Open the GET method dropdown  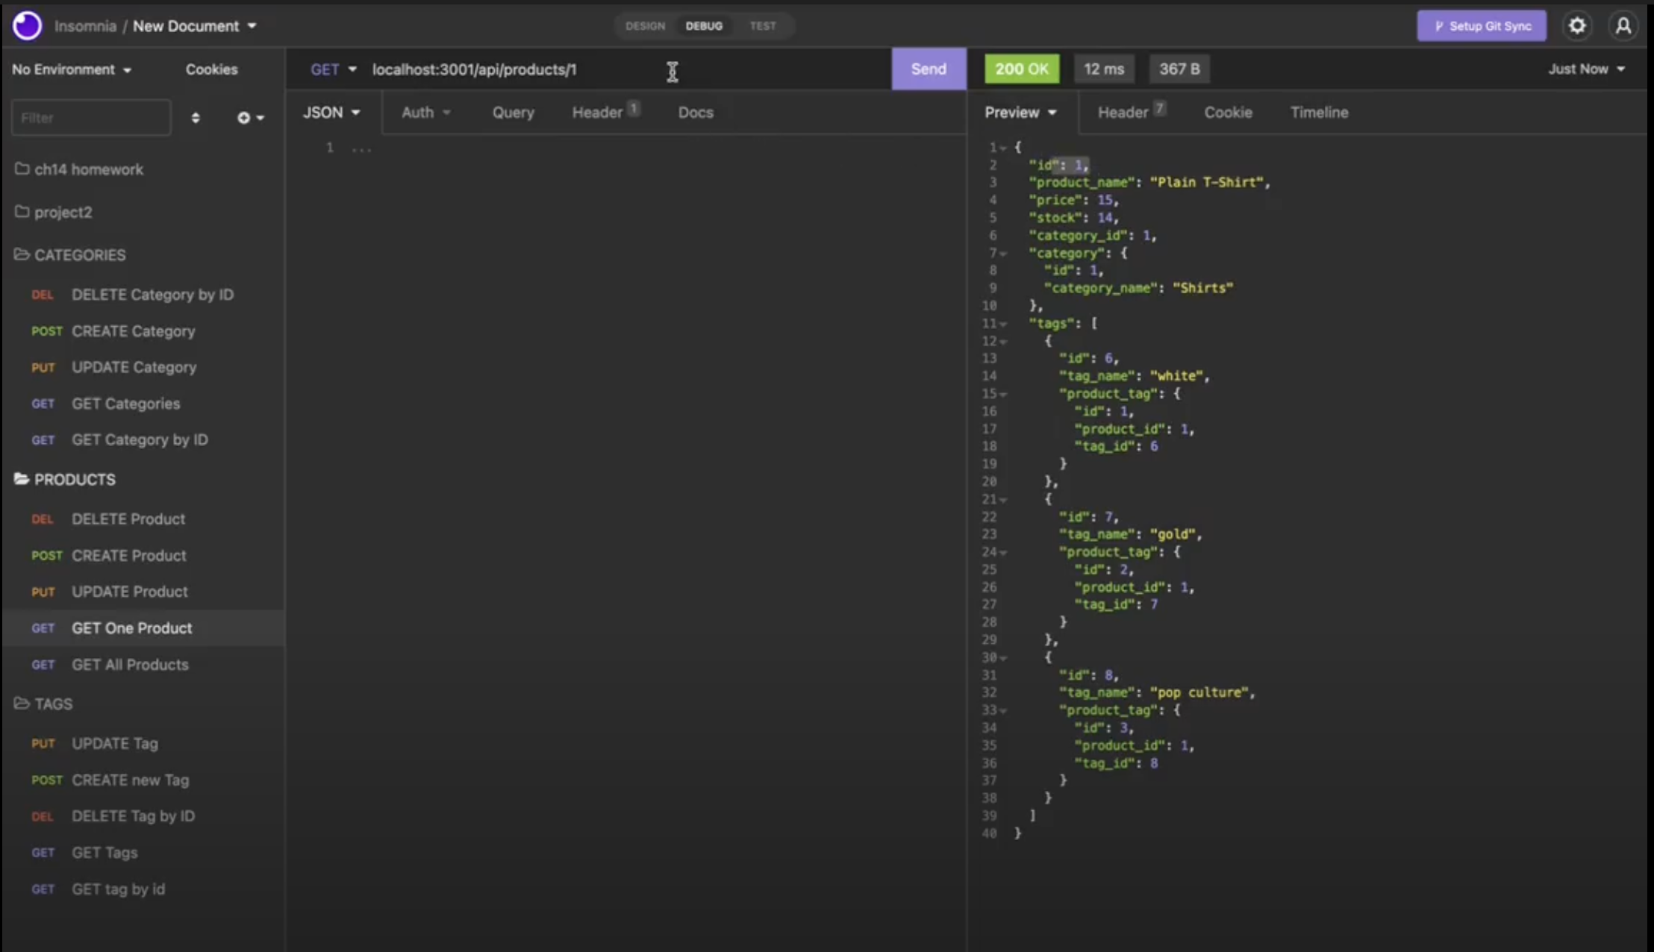coord(333,69)
